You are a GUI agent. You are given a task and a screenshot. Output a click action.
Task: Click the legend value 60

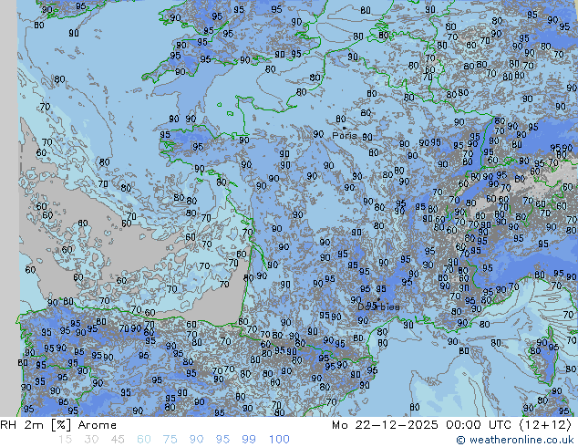click(144, 440)
